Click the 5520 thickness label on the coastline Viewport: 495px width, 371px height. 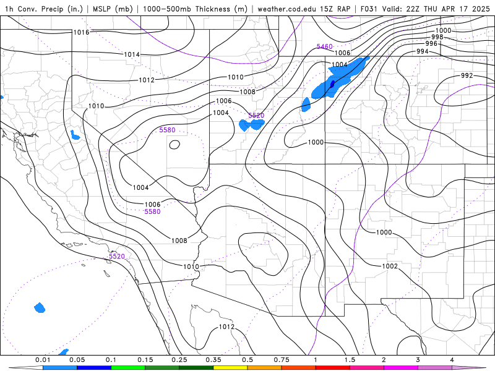[117, 256]
